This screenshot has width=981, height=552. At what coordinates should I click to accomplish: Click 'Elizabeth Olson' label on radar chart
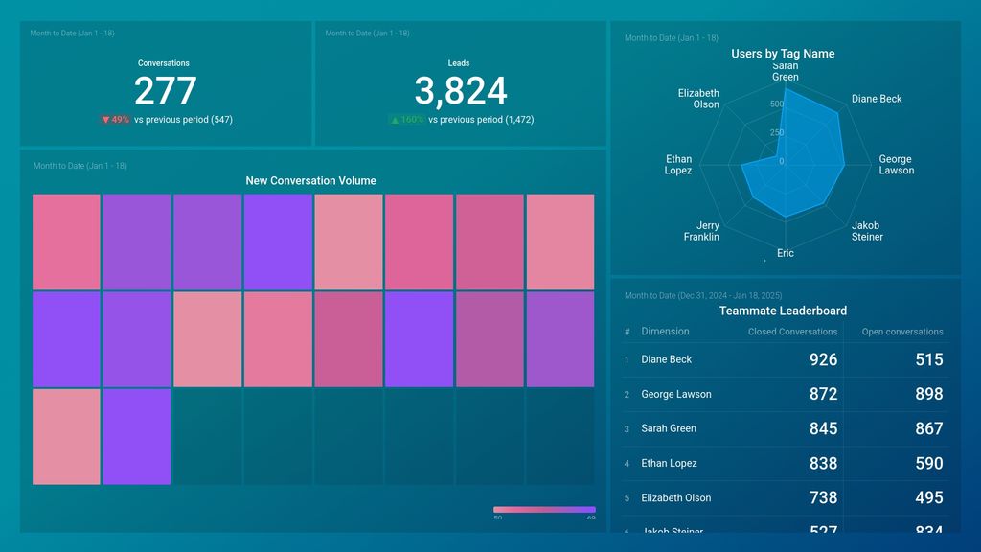click(698, 99)
